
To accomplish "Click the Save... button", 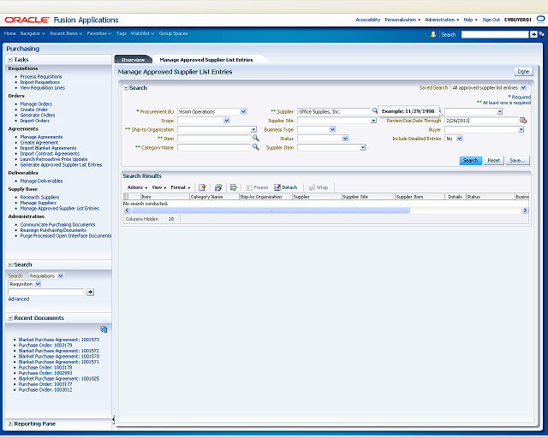I will click(x=517, y=161).
